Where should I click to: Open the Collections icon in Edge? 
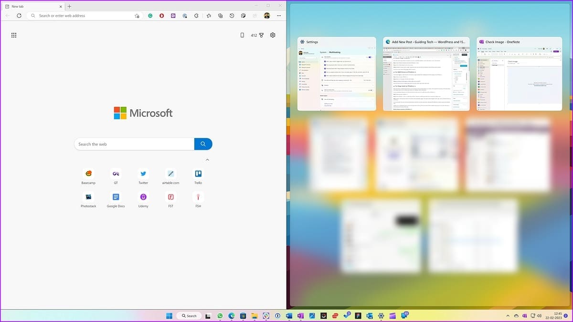click(220, 16)
